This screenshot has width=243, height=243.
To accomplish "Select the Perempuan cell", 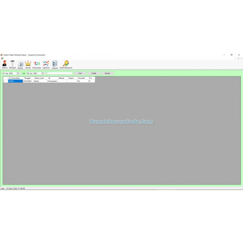I will pos(53,81).
